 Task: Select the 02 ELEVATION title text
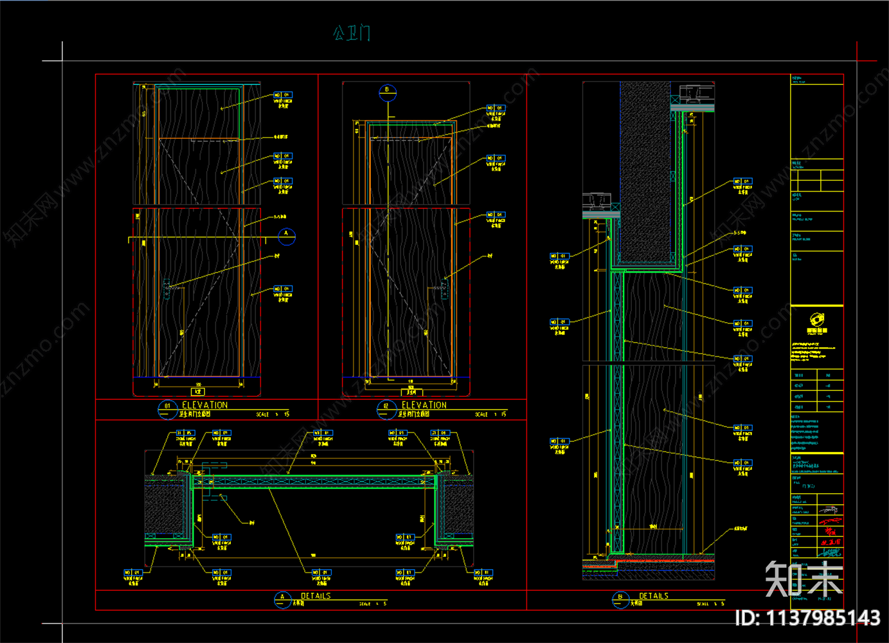tap(424, 405)
